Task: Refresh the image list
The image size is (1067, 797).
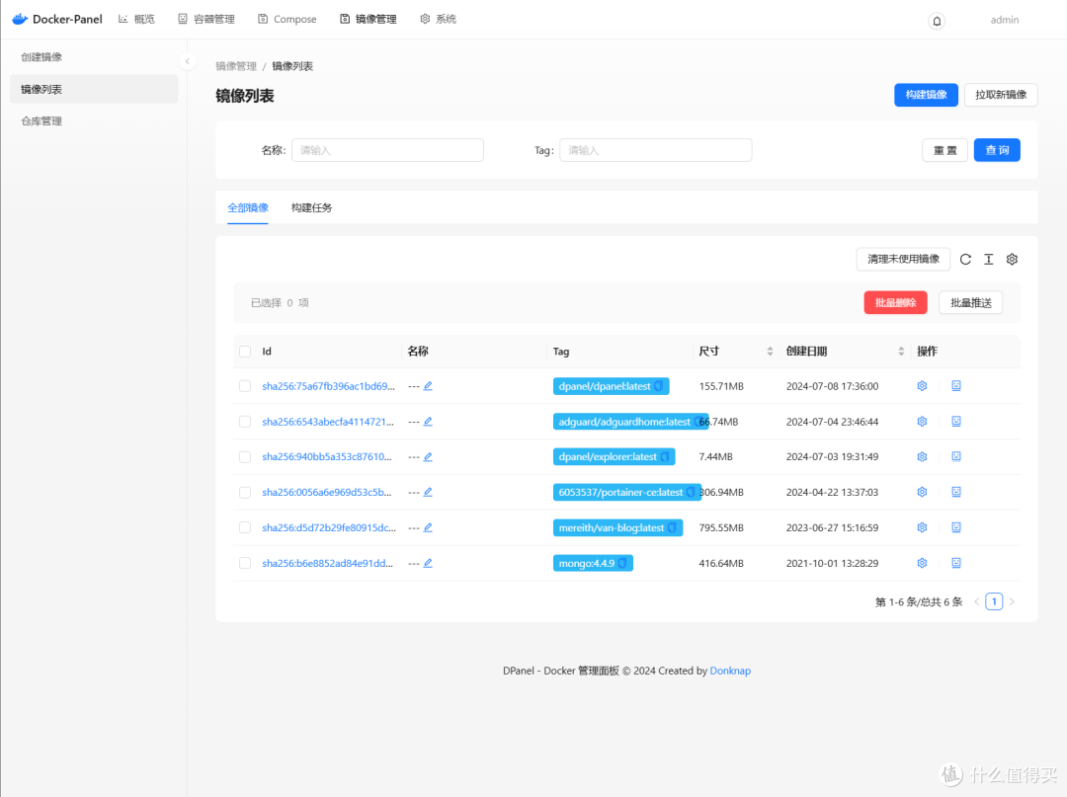Action: pos(965,259)
